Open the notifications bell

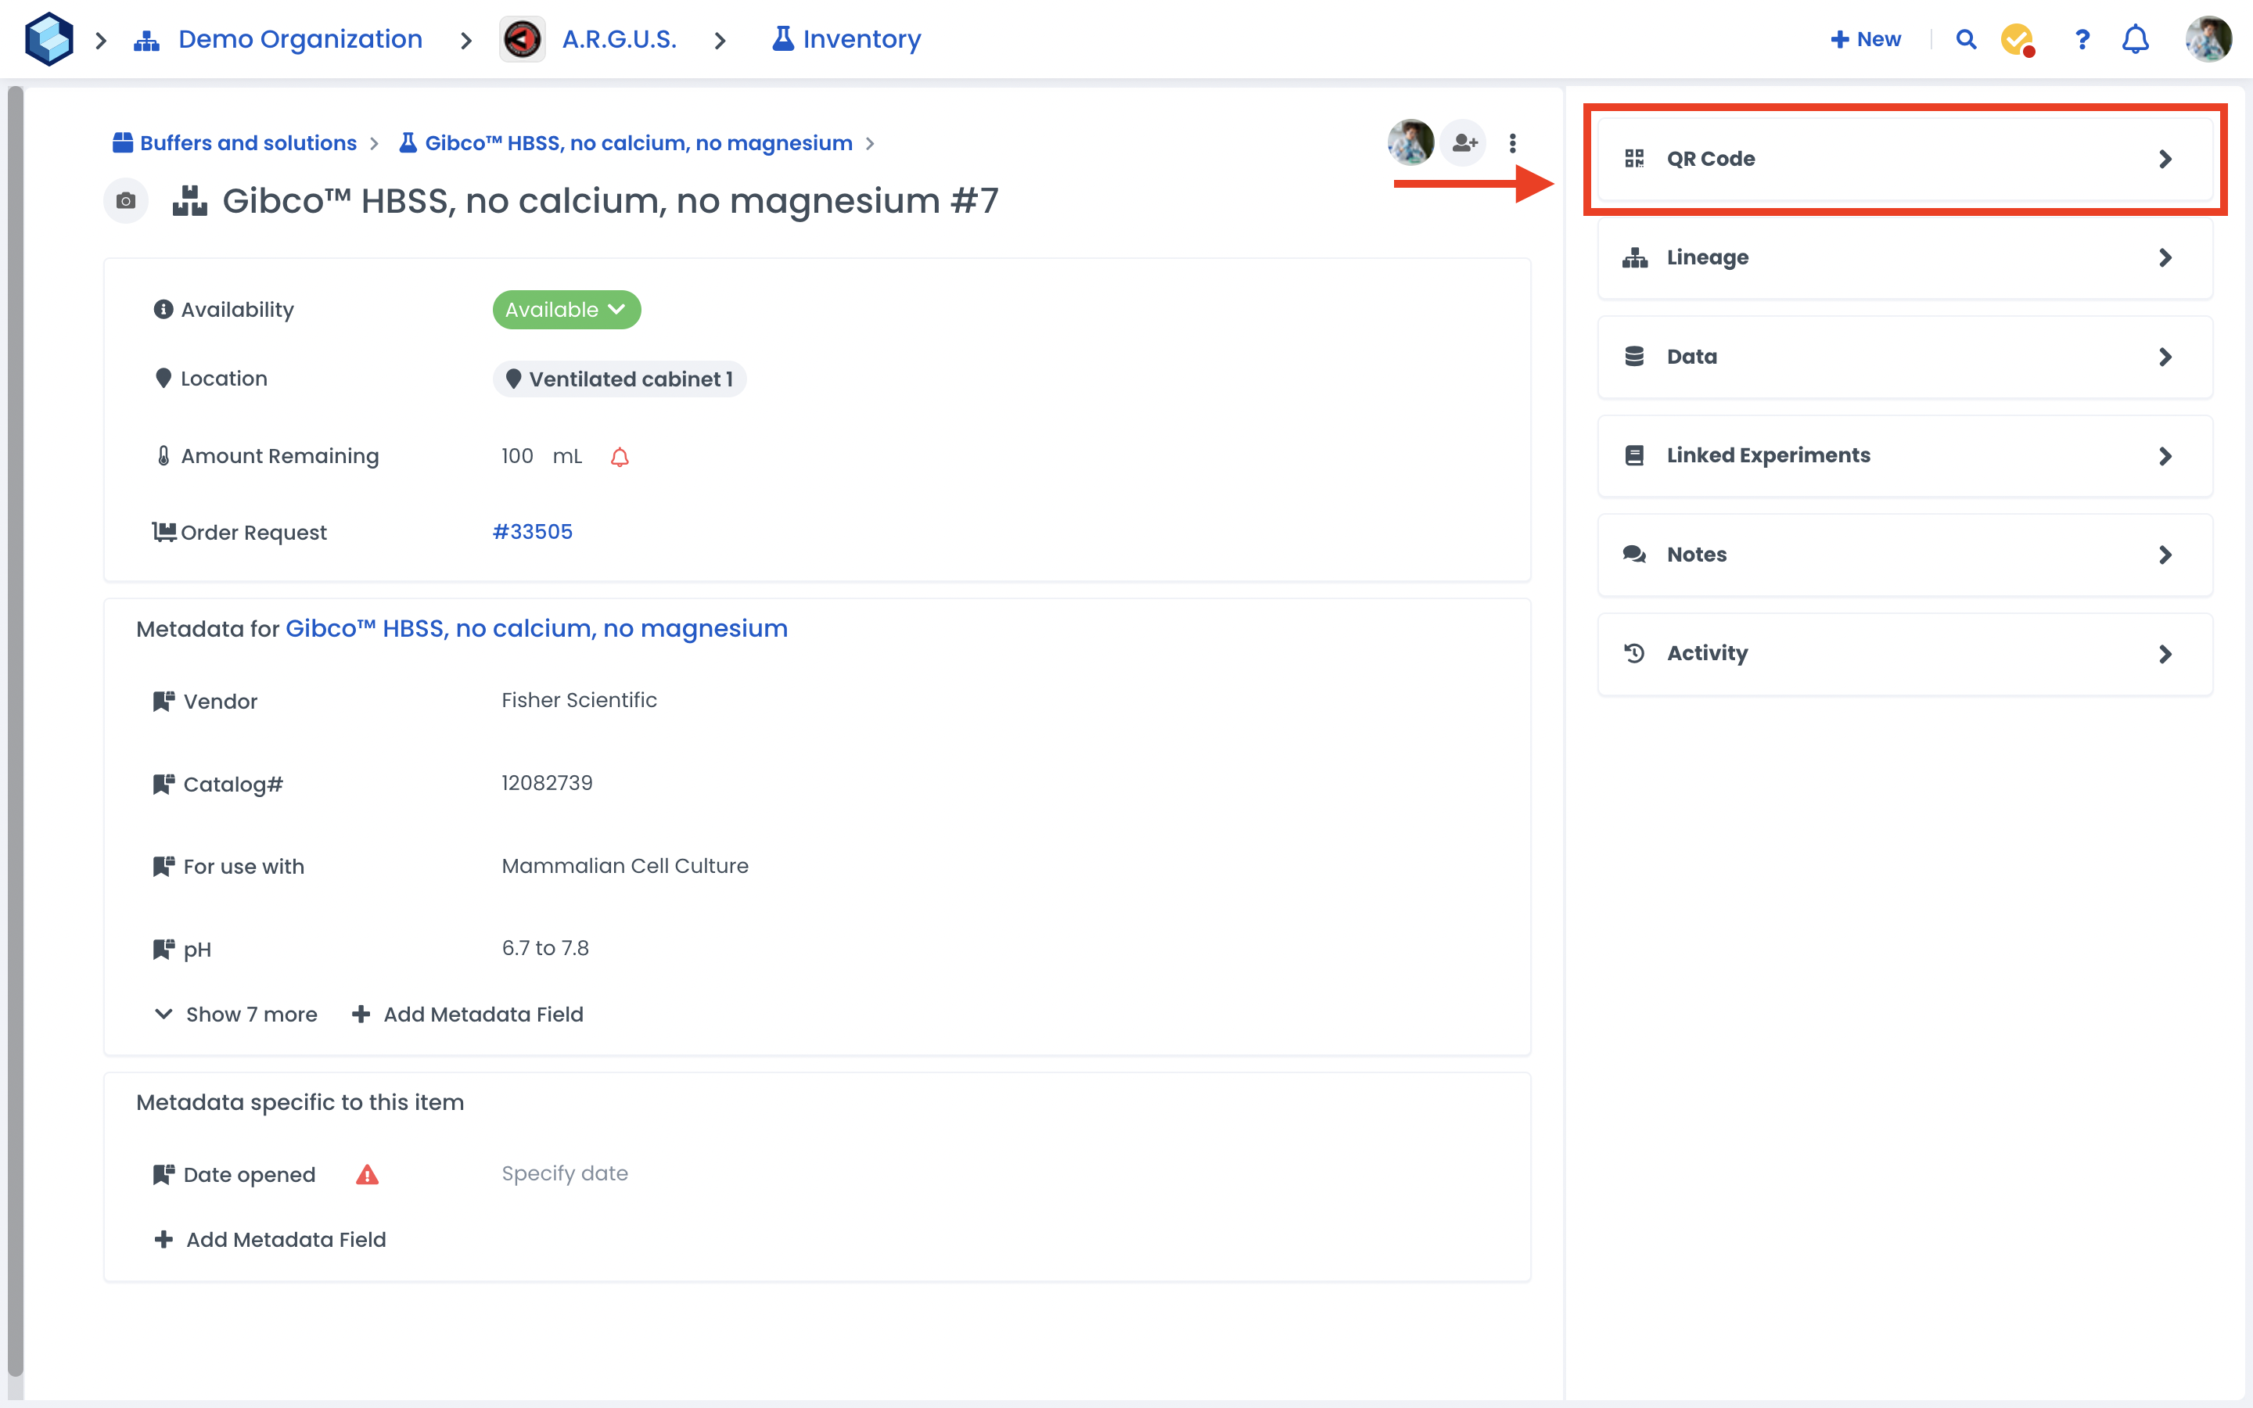pyautogui.click(x=2135, y=39)
